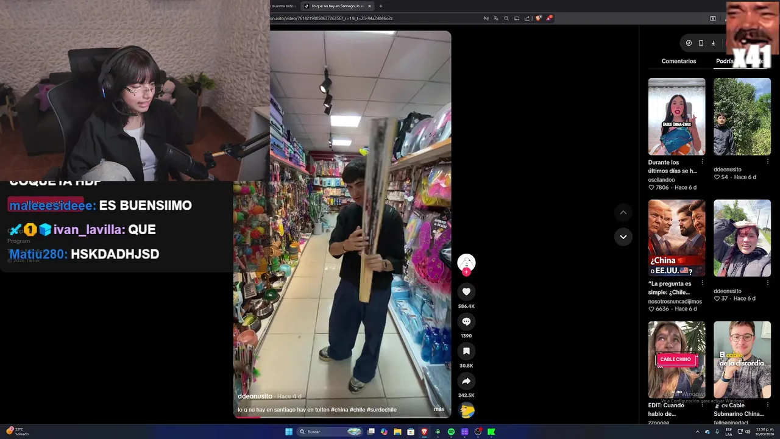780x439 pixels.
Task: Open options menu for 'EDIT: Cuando hablo de' video
Action: 702,405
